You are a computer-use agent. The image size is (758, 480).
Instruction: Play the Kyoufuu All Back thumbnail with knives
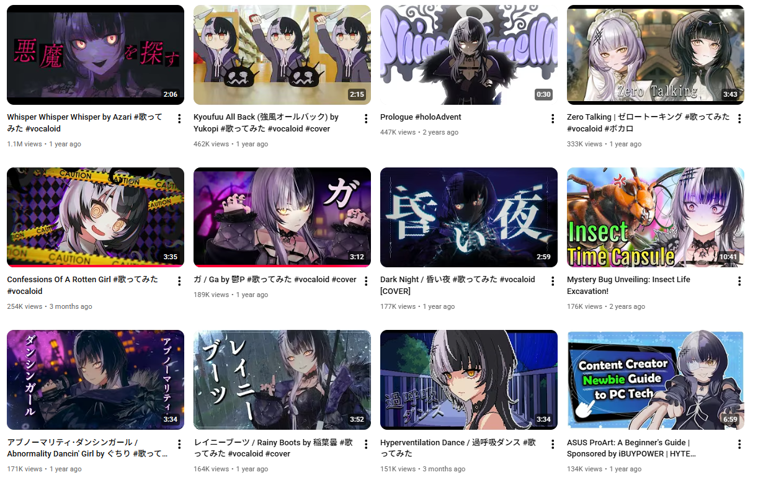point(282,55)
